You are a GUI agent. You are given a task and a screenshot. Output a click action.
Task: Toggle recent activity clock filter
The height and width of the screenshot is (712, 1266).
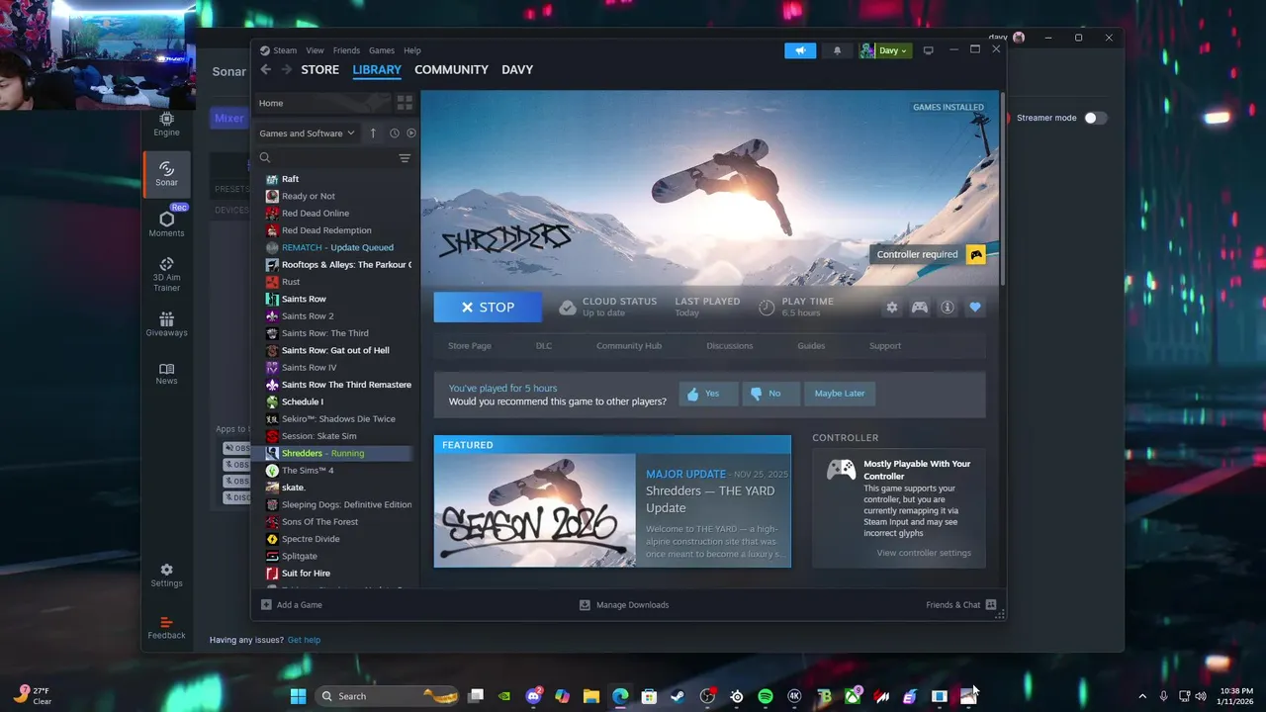395,133
